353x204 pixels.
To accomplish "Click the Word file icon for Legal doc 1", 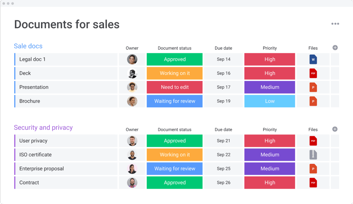I will [x=313, y=59].
